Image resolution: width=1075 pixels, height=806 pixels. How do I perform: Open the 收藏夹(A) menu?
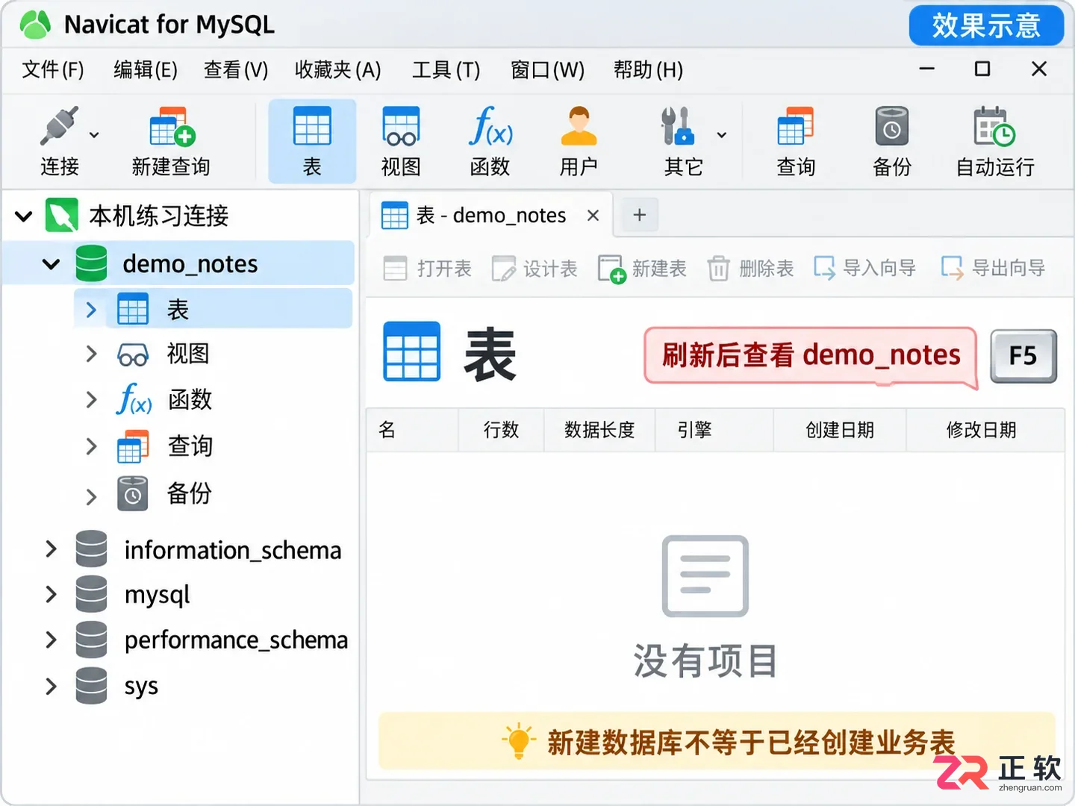click(337, 69)
